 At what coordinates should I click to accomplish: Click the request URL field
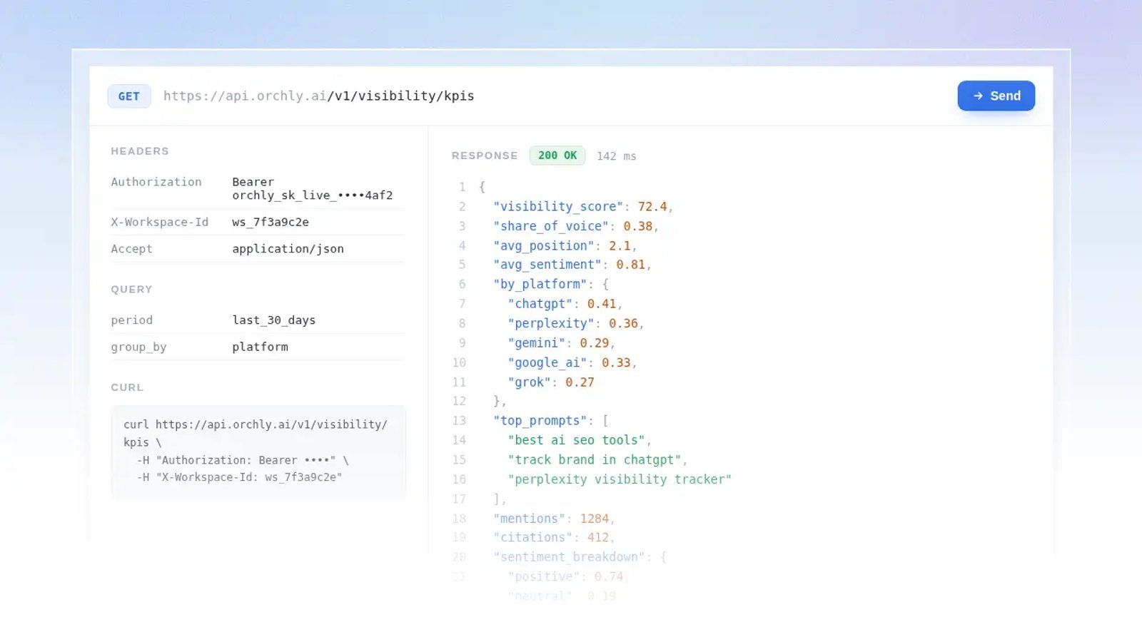(x=319, y=96)
